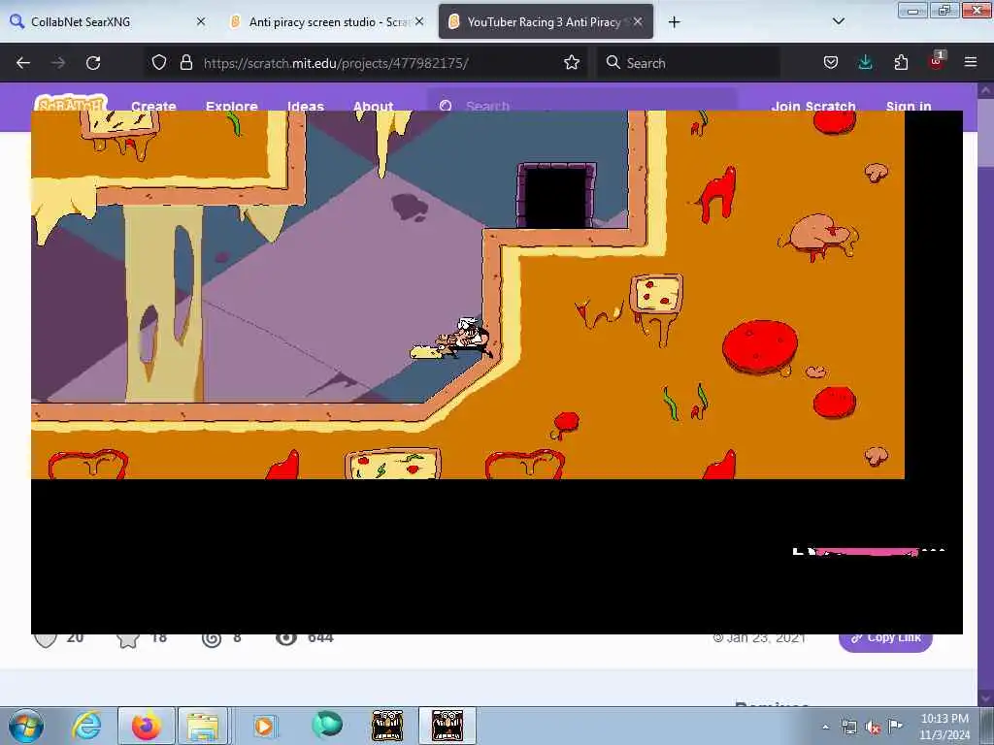Image resolution: width=994 pixels, height=745 pixels.
Task: Open the Firefox hamburger menu
Action: point(970,62)
